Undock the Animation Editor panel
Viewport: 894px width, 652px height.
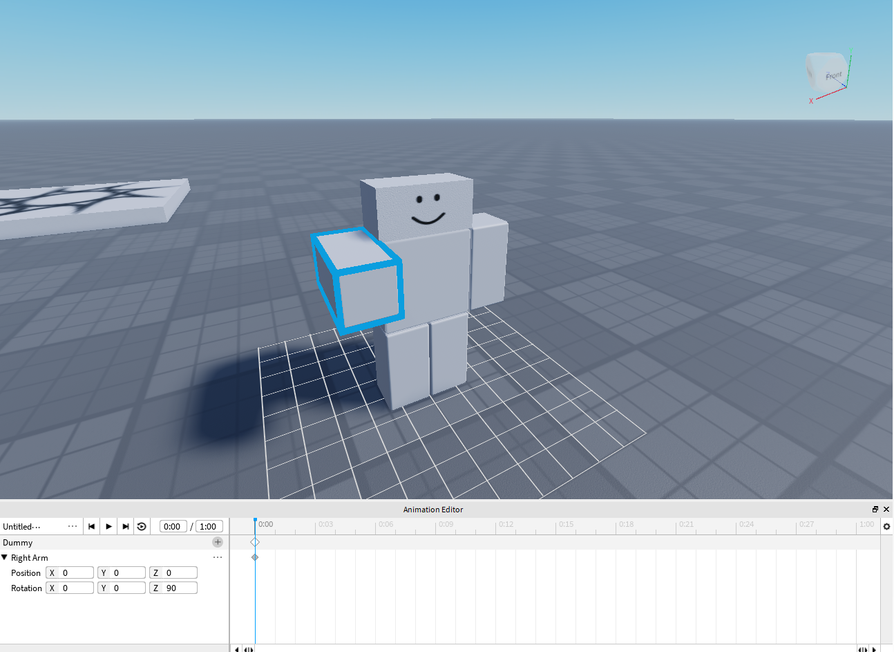(875, 509)
